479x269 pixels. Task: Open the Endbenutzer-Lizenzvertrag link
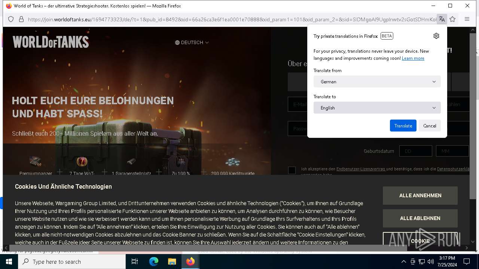[x=361, y=169]
